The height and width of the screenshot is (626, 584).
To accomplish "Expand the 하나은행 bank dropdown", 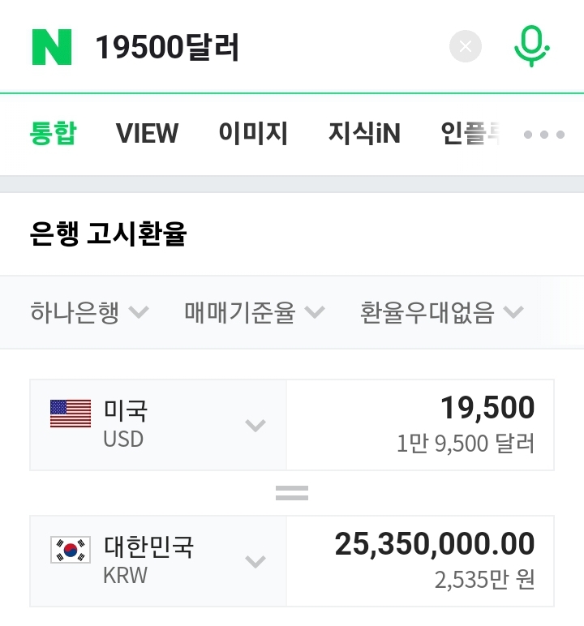I will click(x=89, y=312).
